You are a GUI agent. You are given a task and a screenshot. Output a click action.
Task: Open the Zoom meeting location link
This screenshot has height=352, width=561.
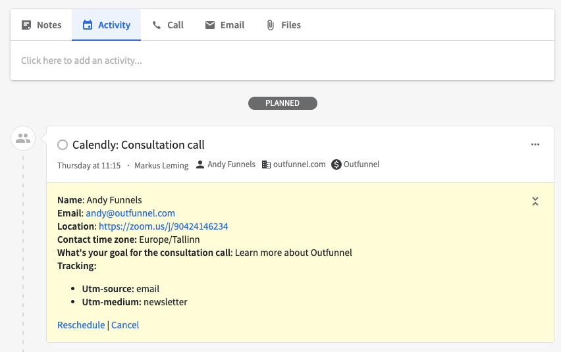tap(163, 226)
